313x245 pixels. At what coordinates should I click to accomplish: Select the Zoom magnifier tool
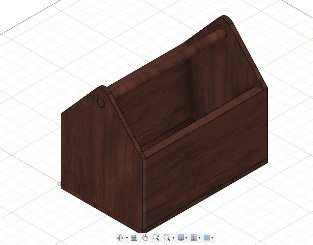(155, 238)
